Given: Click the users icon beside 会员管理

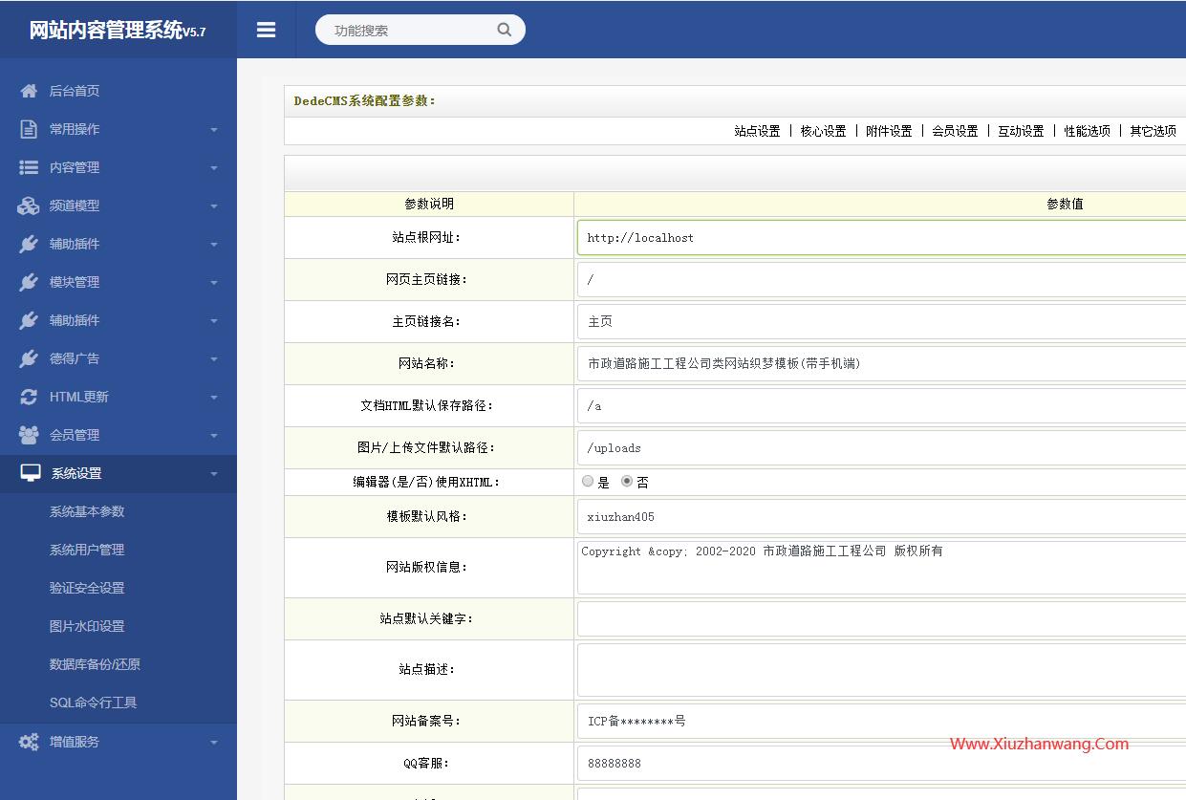Looking at the screenshot, I should (x=29, y=435).
